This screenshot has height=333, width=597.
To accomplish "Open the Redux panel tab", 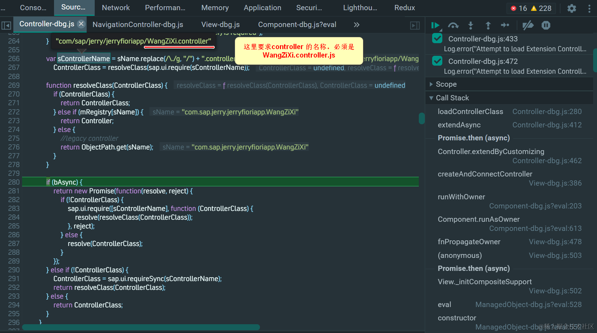I will 404,8.
